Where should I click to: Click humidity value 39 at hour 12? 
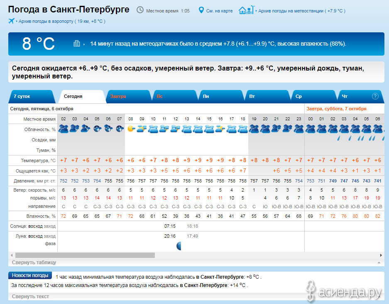175,216
